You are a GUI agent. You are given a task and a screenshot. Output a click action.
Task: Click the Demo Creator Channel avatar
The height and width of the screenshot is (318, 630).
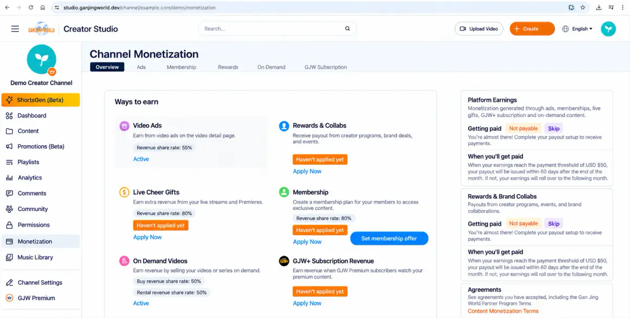pos(41,59)
